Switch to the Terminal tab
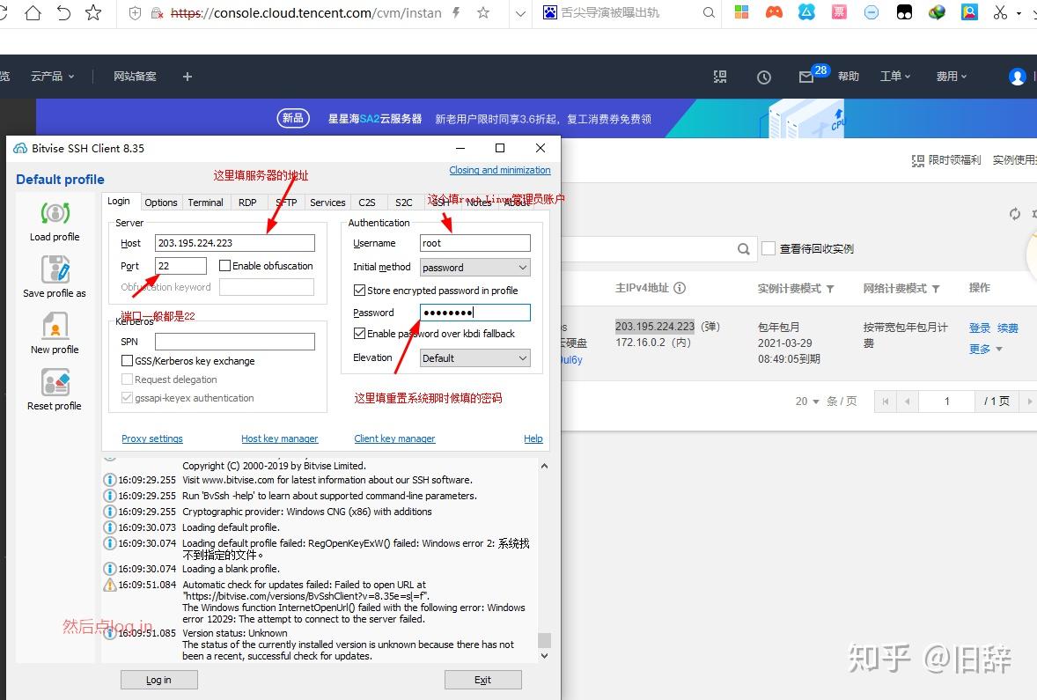1037x700 pixels. pyautogui.click(x=206, y=203)
